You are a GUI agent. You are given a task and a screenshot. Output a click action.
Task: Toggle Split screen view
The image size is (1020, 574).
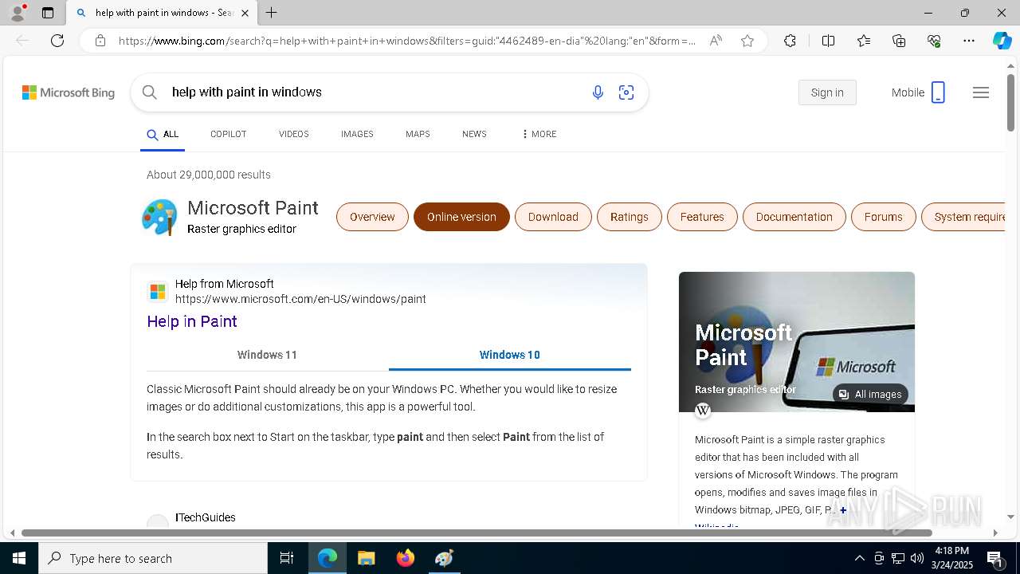click(828, 41)
